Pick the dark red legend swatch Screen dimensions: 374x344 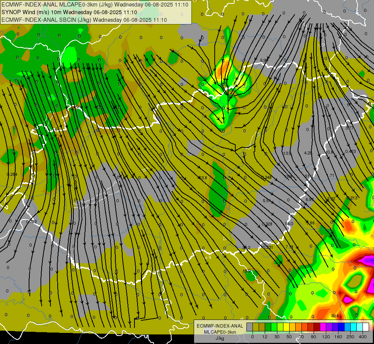(317, 327)
